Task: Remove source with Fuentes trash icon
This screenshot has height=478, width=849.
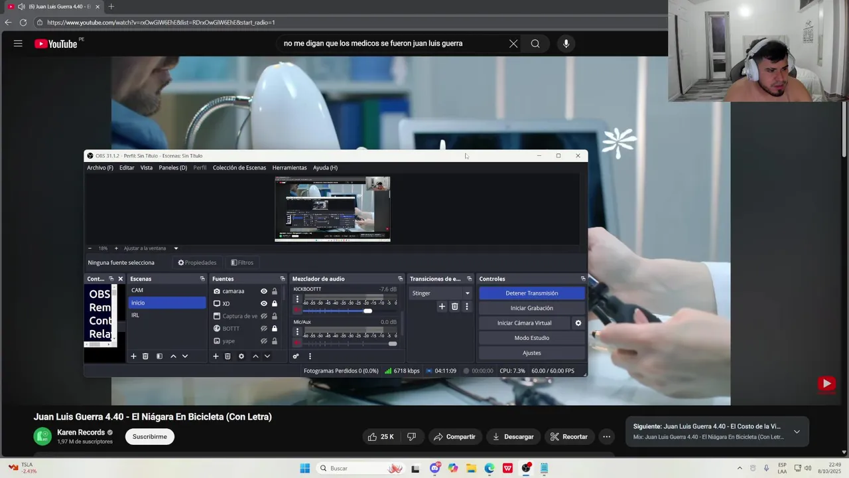Action: click(228, 357)
